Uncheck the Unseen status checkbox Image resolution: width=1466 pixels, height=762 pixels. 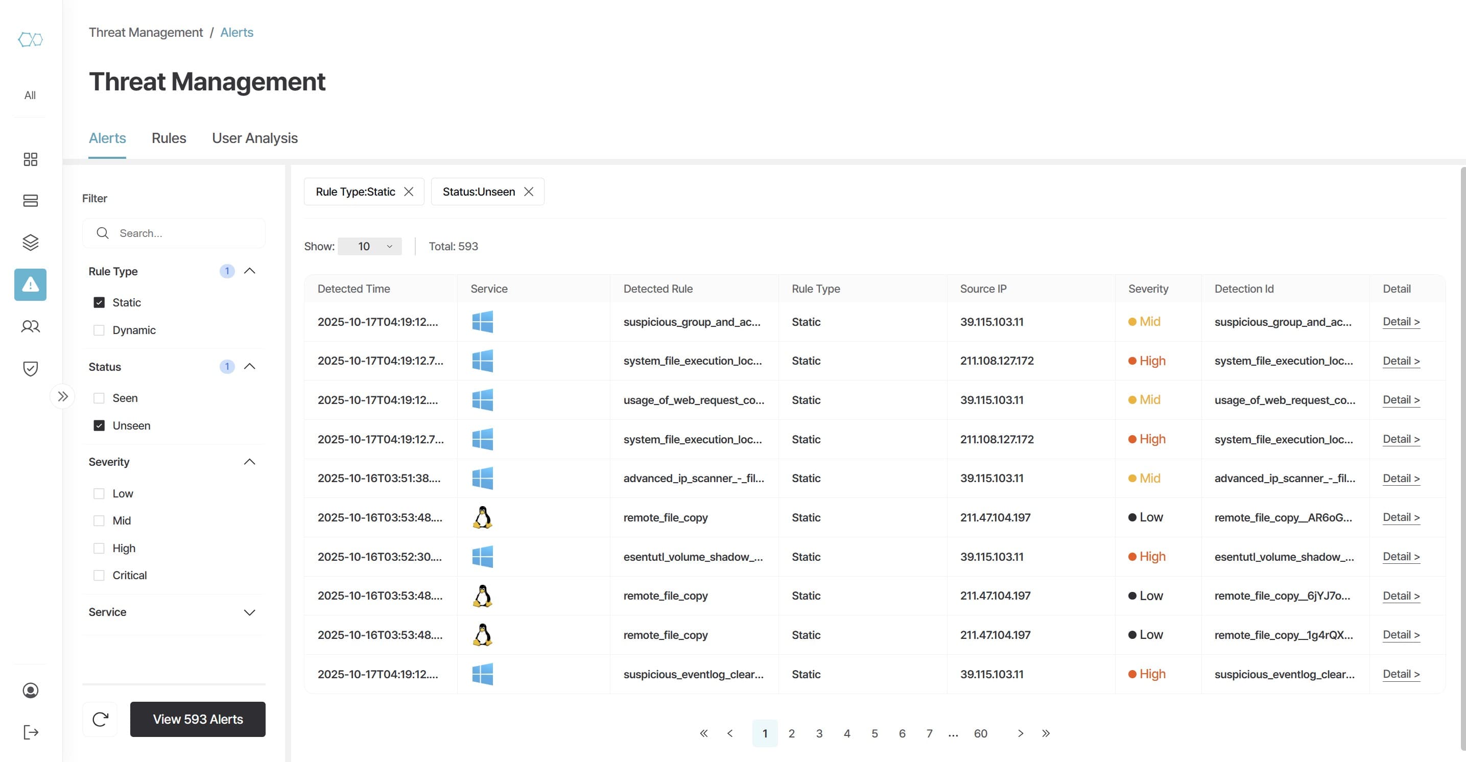pos(99,425)
